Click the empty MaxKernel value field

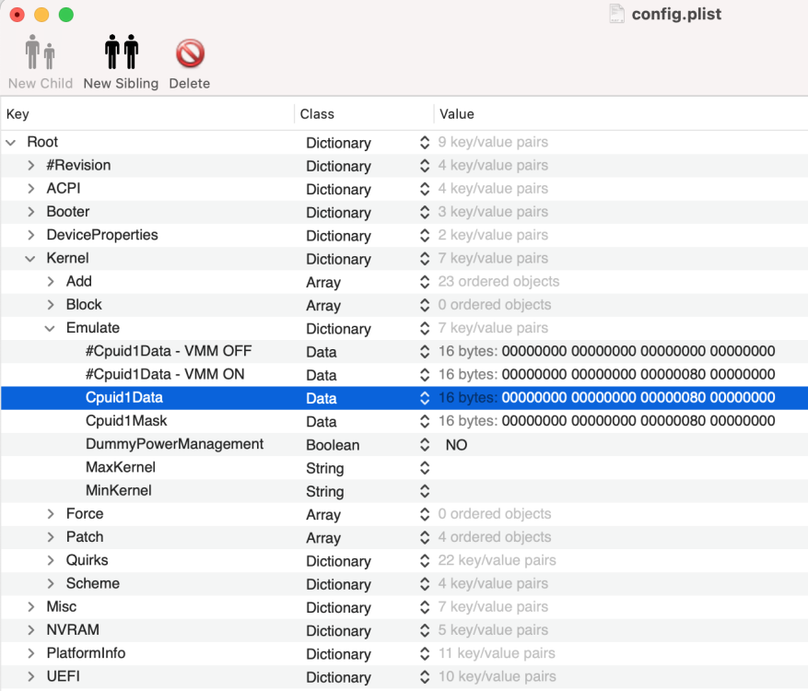[x=621, y=468]
